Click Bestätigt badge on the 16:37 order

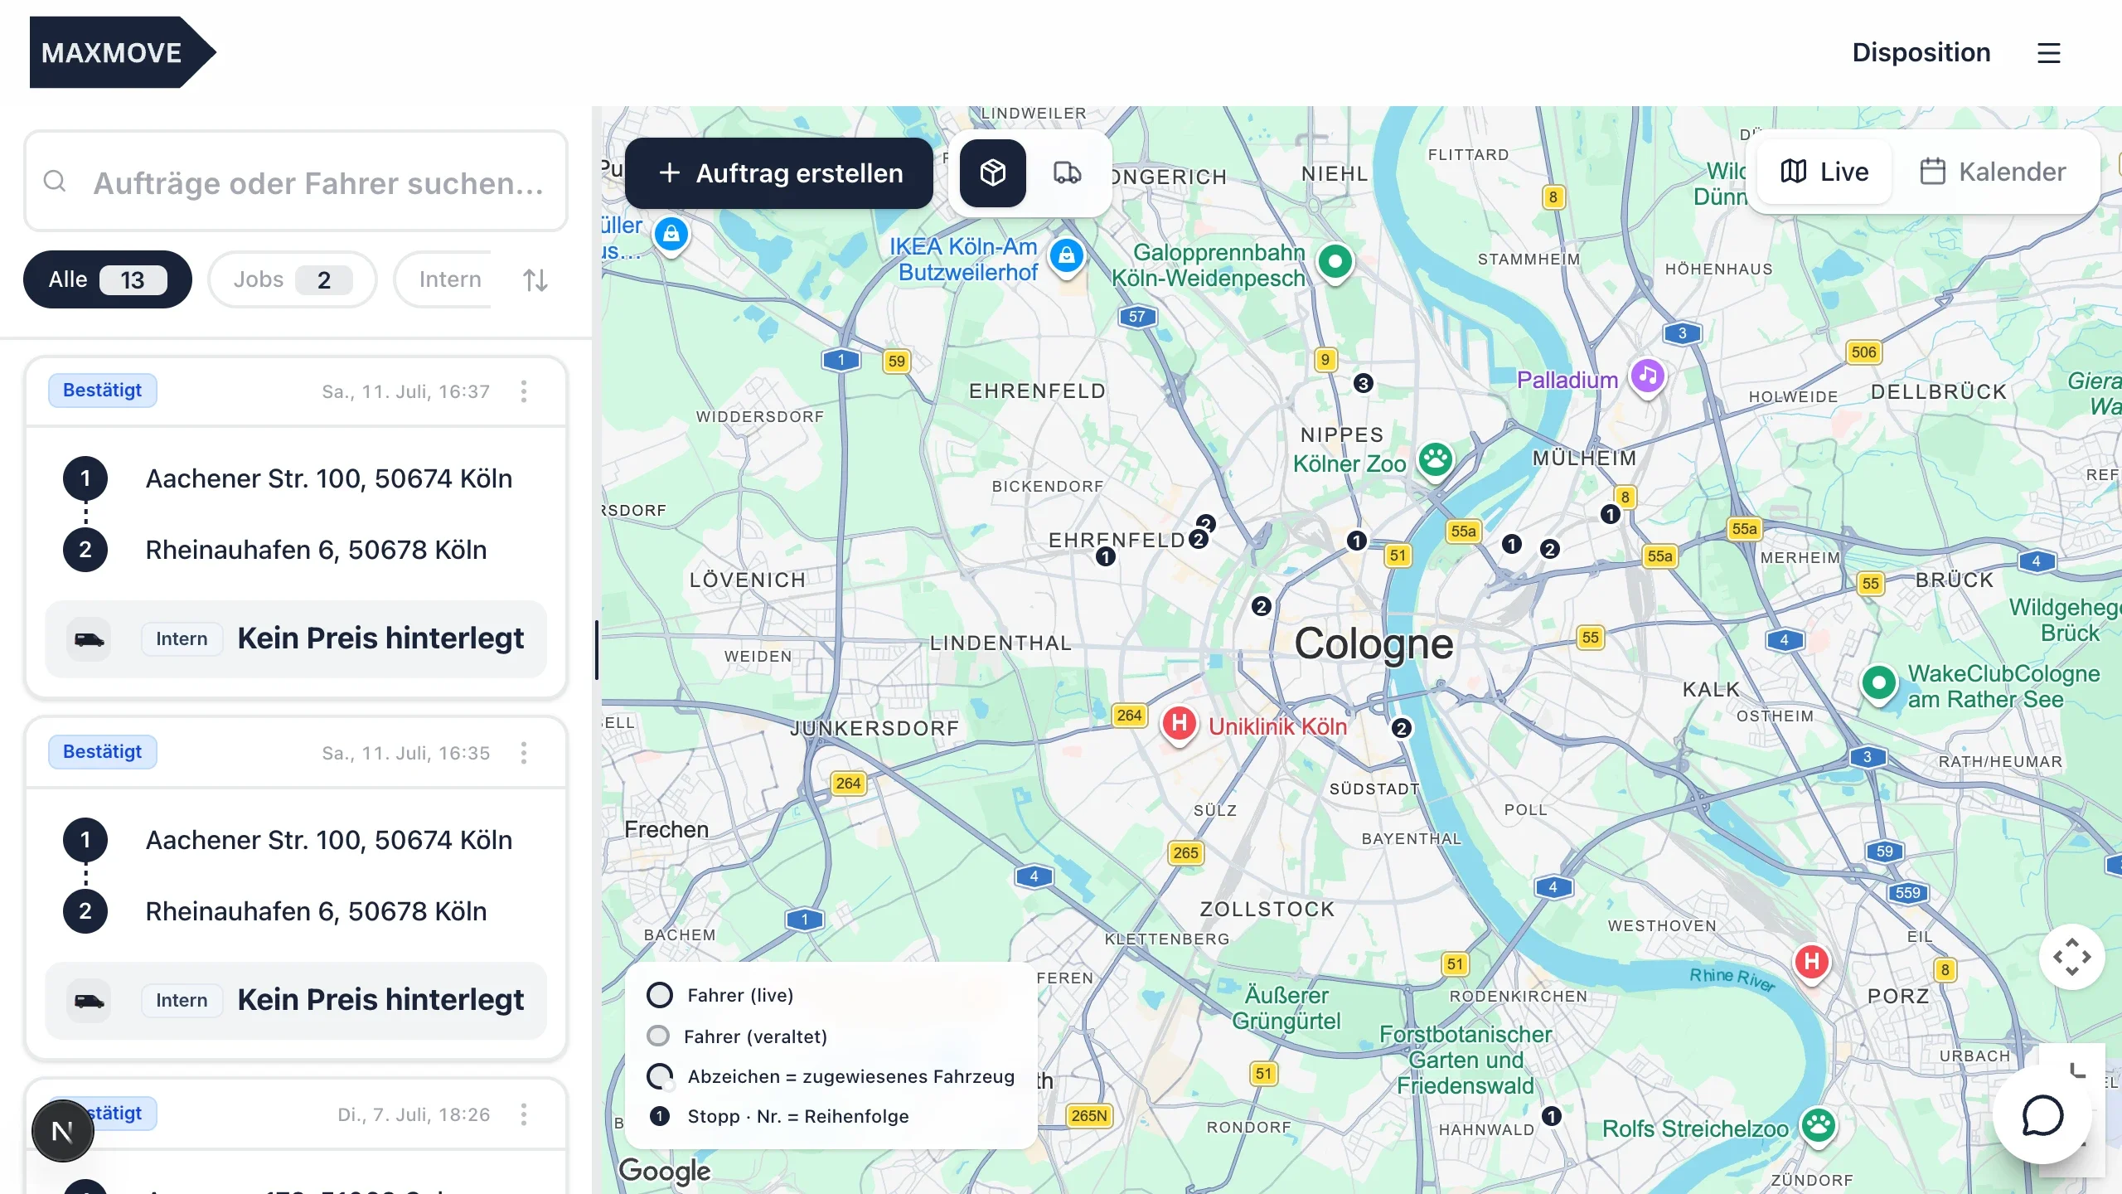click(103, 391)
